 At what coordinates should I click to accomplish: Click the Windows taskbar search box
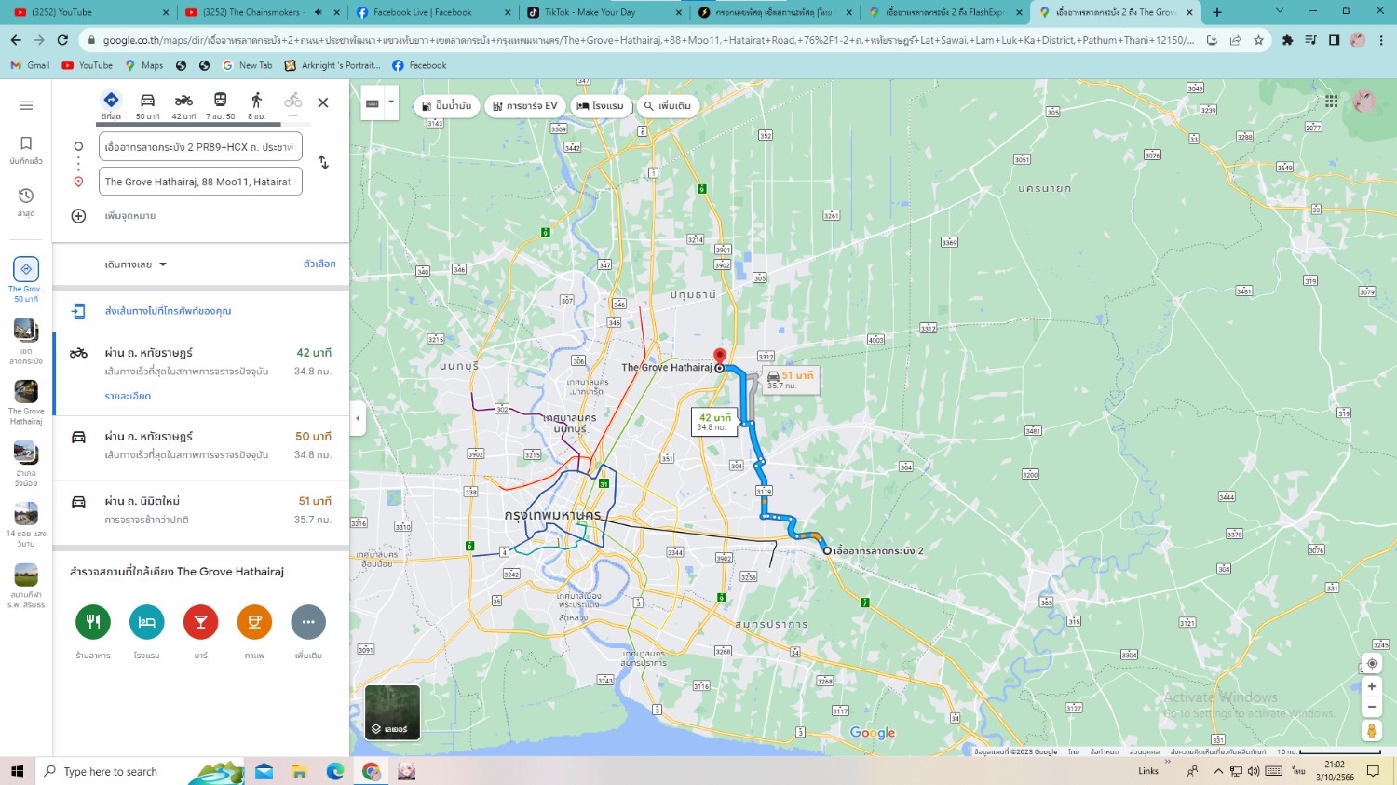click(140, 771)
